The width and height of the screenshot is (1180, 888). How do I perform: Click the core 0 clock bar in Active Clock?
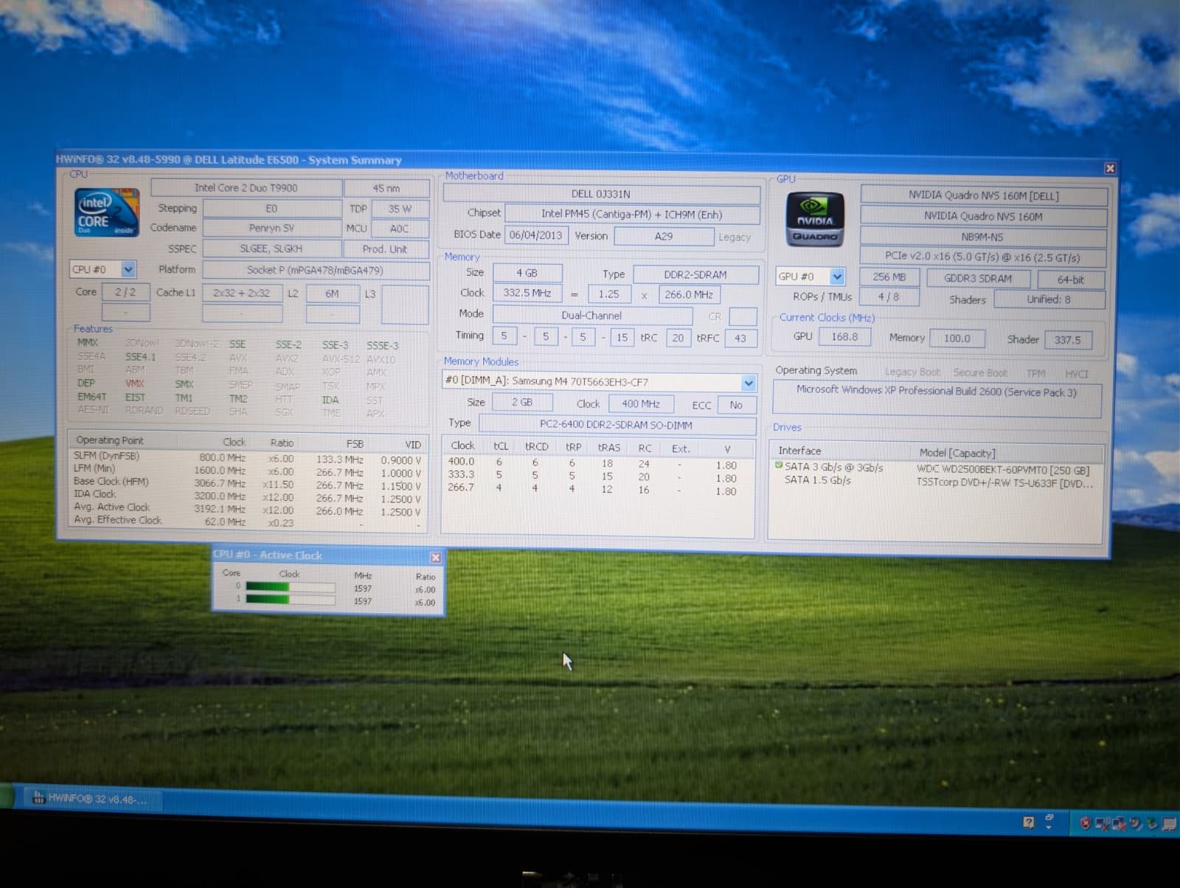(x=291, y=587)
